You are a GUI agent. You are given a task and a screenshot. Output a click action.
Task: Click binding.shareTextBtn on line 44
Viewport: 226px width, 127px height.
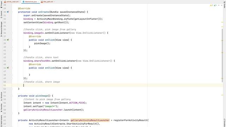(x=37, y=61)
